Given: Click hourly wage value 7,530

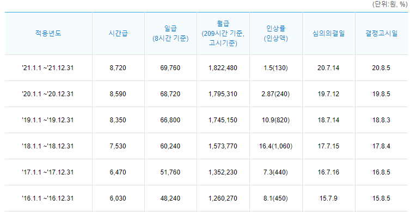Looking at the screenshot, I should click(x=118, y=146).
